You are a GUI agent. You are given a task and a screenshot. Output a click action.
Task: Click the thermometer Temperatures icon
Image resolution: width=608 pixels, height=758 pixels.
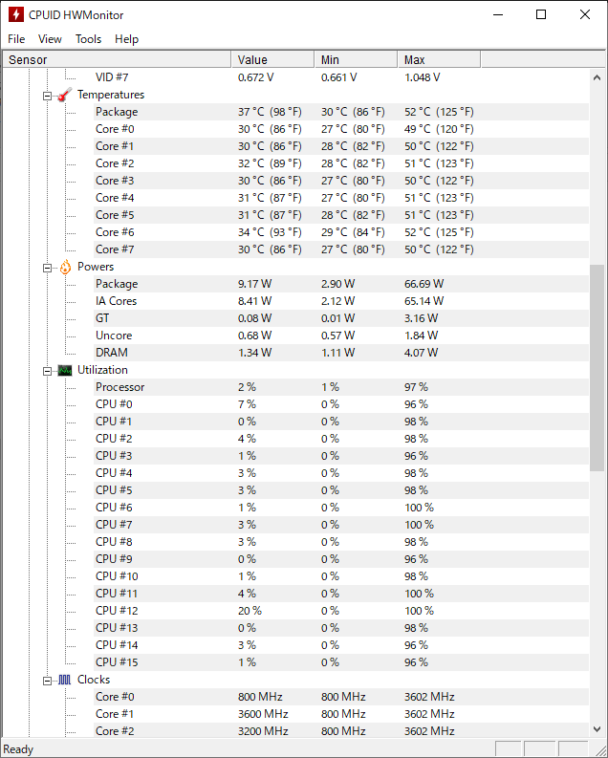coord(64,95)
